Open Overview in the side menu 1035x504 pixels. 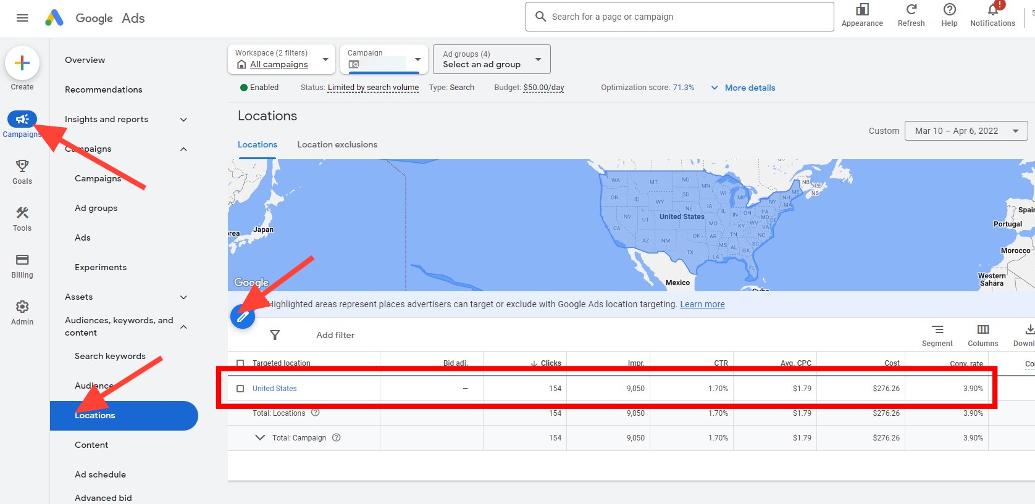85,60
